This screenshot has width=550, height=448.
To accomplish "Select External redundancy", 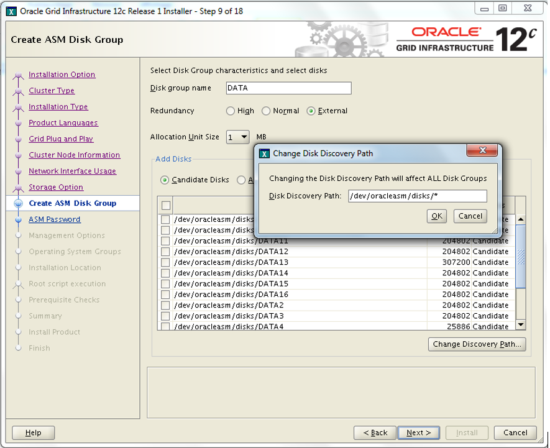I will click(311, 111).
